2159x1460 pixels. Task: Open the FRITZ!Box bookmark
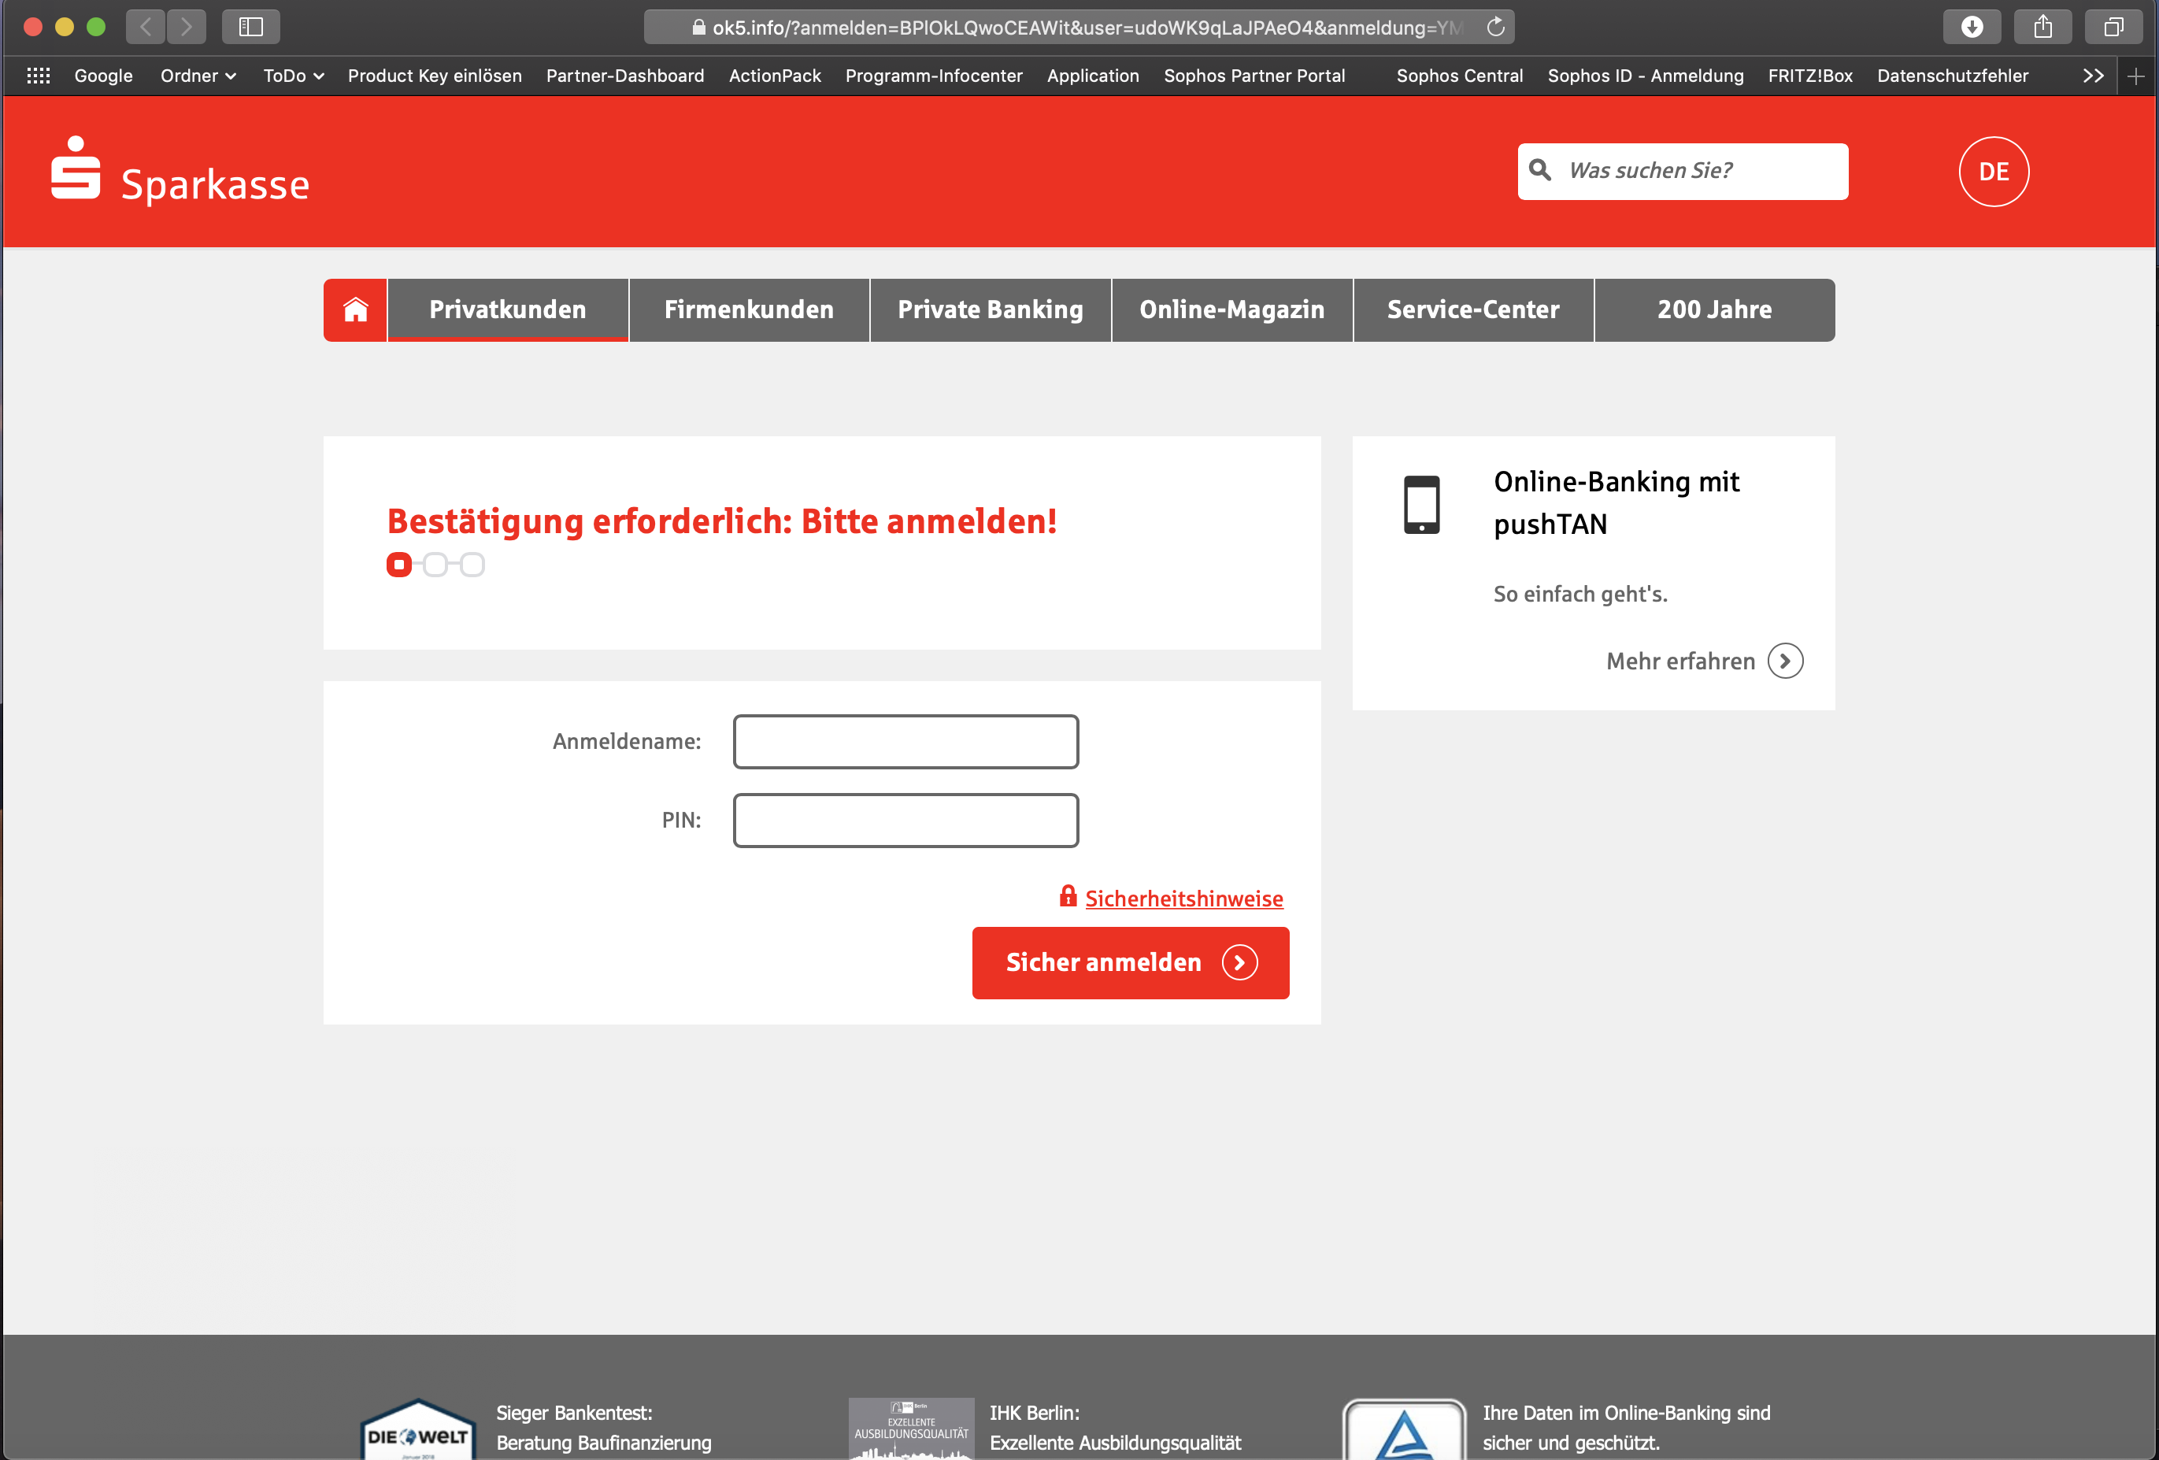1809,76
